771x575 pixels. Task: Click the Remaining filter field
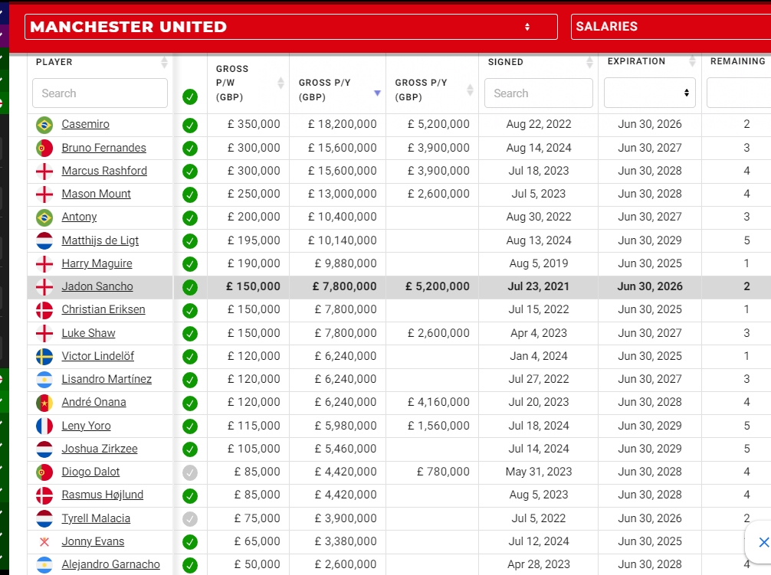(739, 93)
